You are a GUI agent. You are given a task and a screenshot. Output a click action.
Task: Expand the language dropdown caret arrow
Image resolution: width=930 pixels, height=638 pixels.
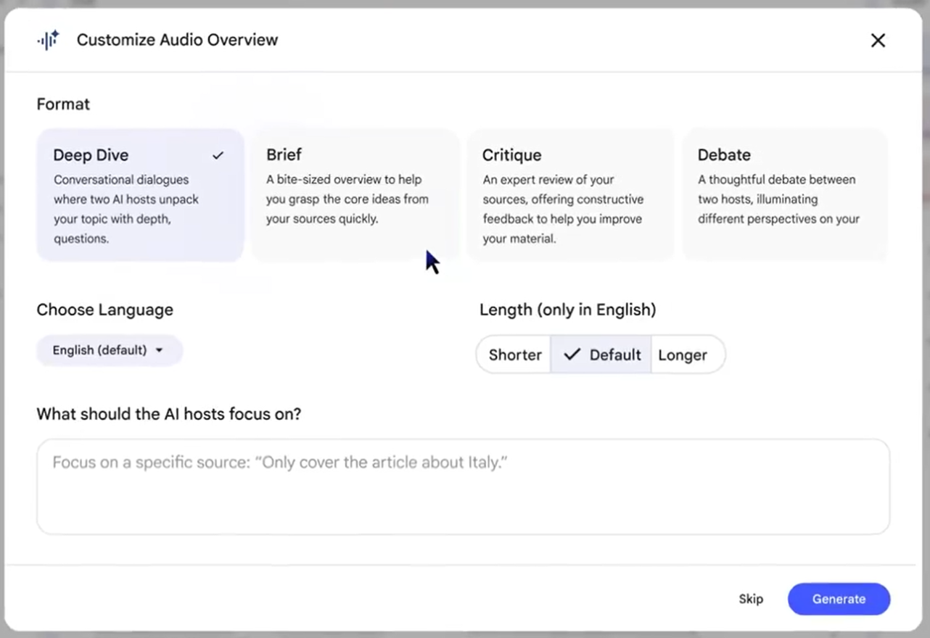coord(160,351)
